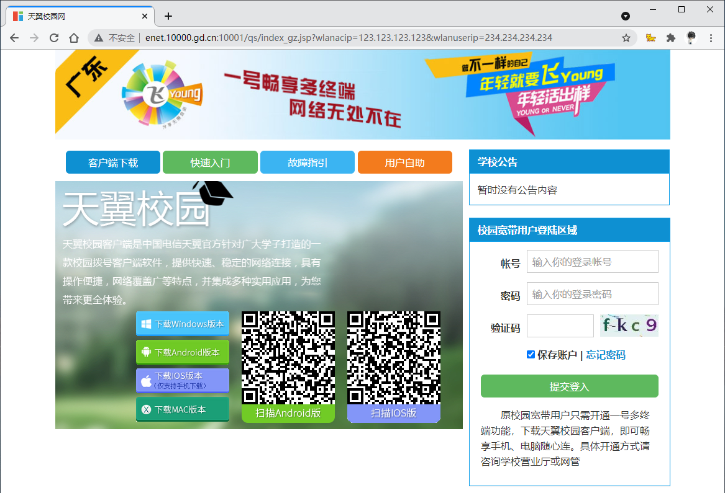Screen dimensions: 725x493
Task: Click the 校园宽带用户登陆区域 header
Action: tap(569, 230)
